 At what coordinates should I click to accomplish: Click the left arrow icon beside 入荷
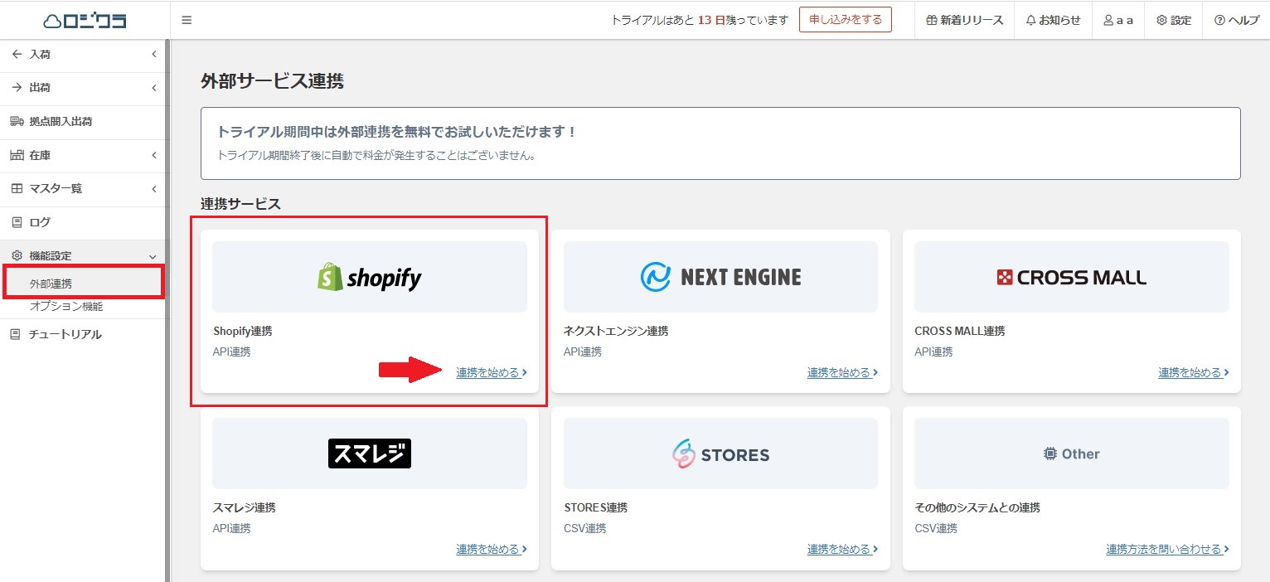point(17,54)
